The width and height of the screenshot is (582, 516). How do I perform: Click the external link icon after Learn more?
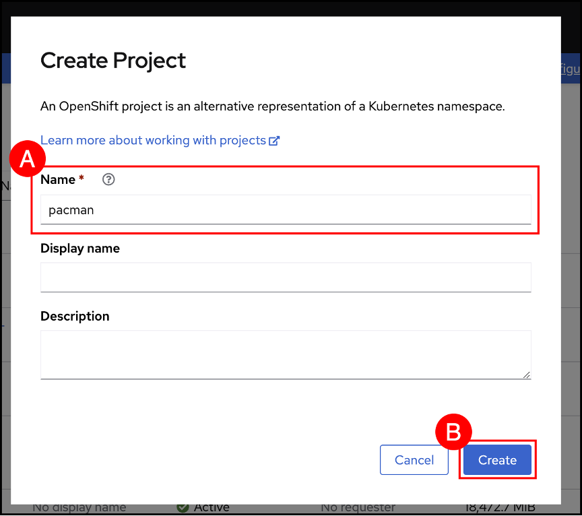pyautogui.click(x=274, y=141)
